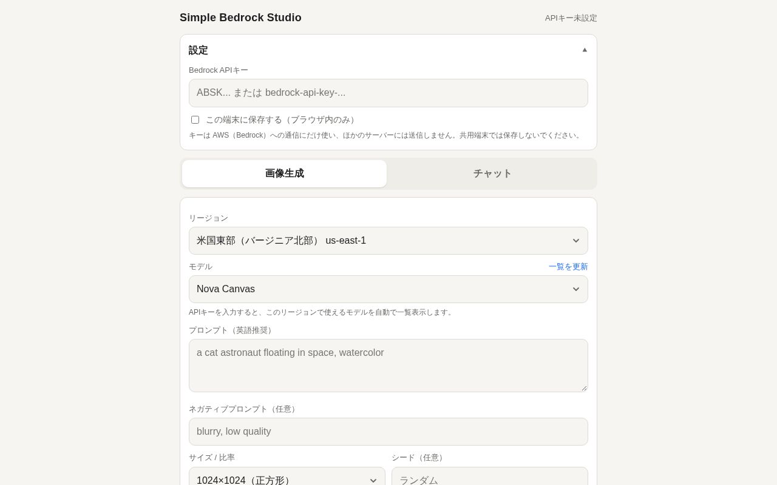Open the モデル dropdown showing Nova Canvas
Screen dimensions: 777x485
pos(388,289)
